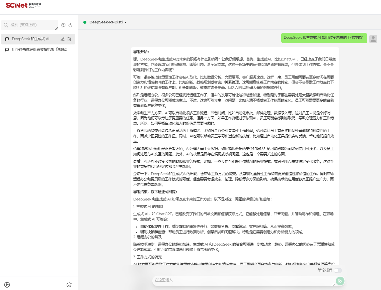This screenshot has width=381, height=290.
Task: Click the user avatar icon
Action: coord(373,39)
